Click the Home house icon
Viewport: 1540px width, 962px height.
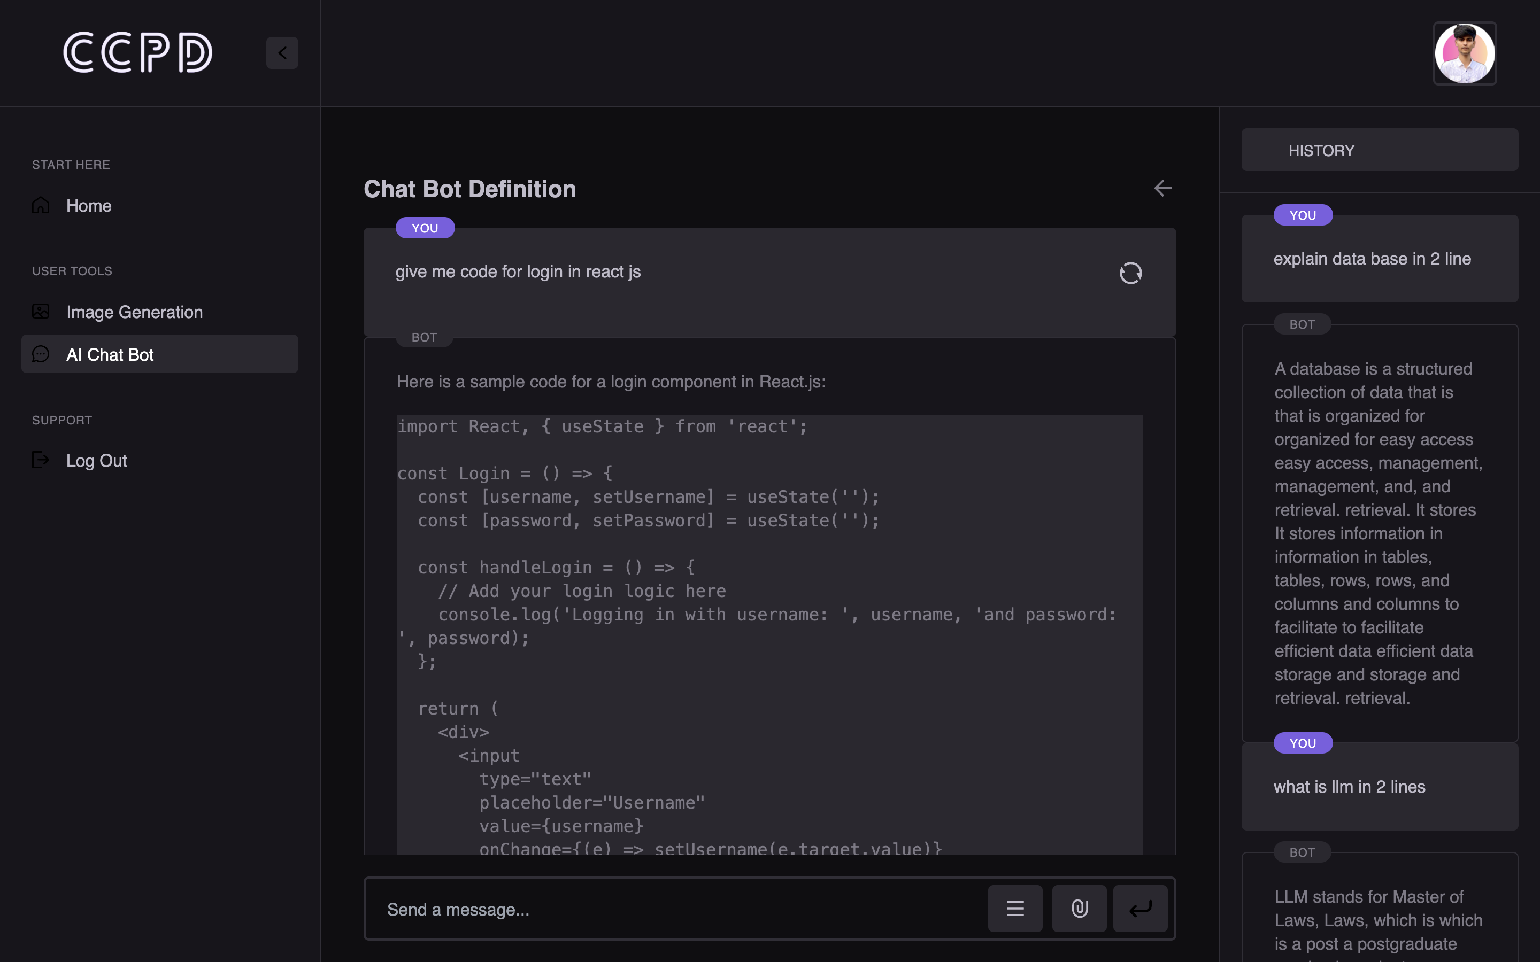click(x=41, y=205)
